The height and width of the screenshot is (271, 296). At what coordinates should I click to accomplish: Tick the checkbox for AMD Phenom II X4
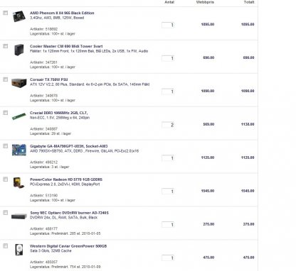5,13
